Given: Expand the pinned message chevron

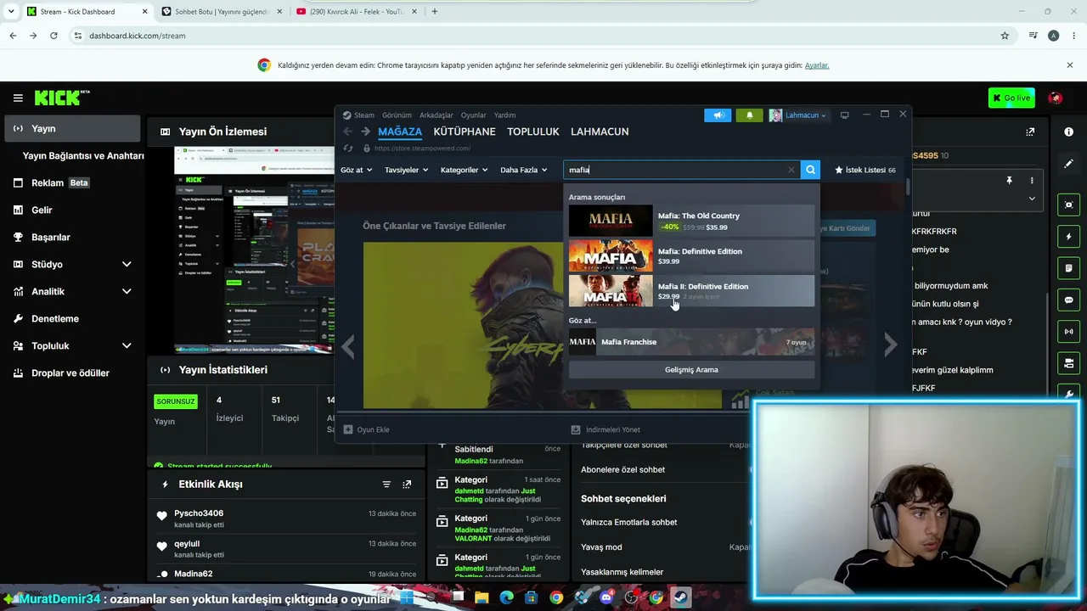Looking at the screenshot, I should click(1032, 199).
